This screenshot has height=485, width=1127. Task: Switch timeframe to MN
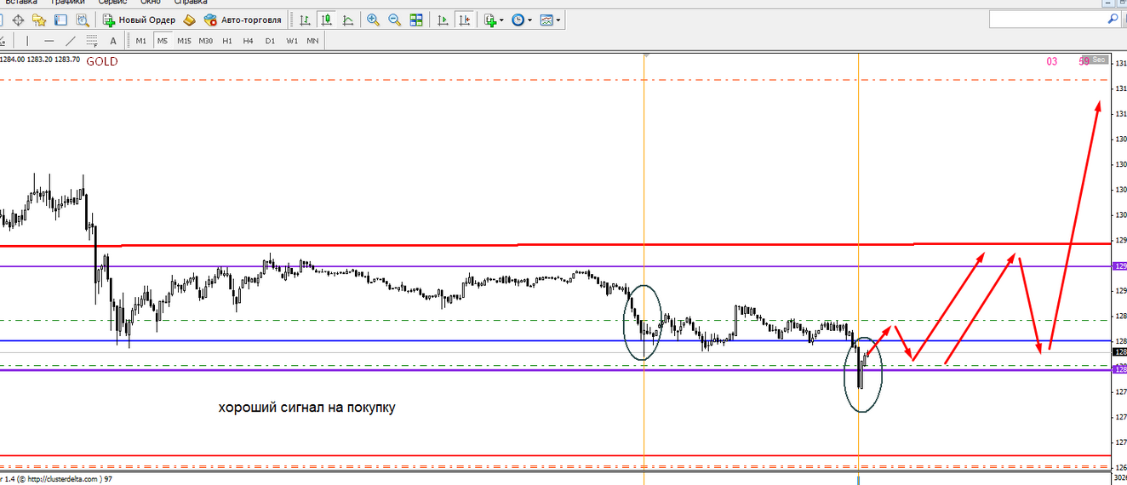pyautogui.click(x=312, y=40)
